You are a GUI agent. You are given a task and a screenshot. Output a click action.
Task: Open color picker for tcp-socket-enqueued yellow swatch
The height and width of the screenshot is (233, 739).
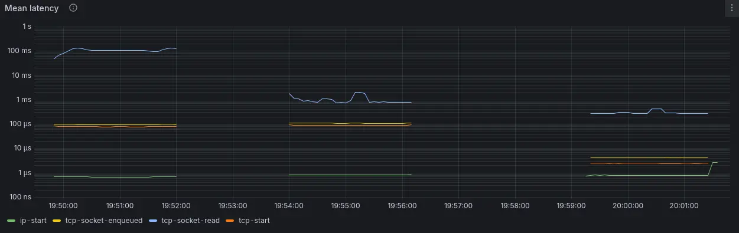coord(57,221)
